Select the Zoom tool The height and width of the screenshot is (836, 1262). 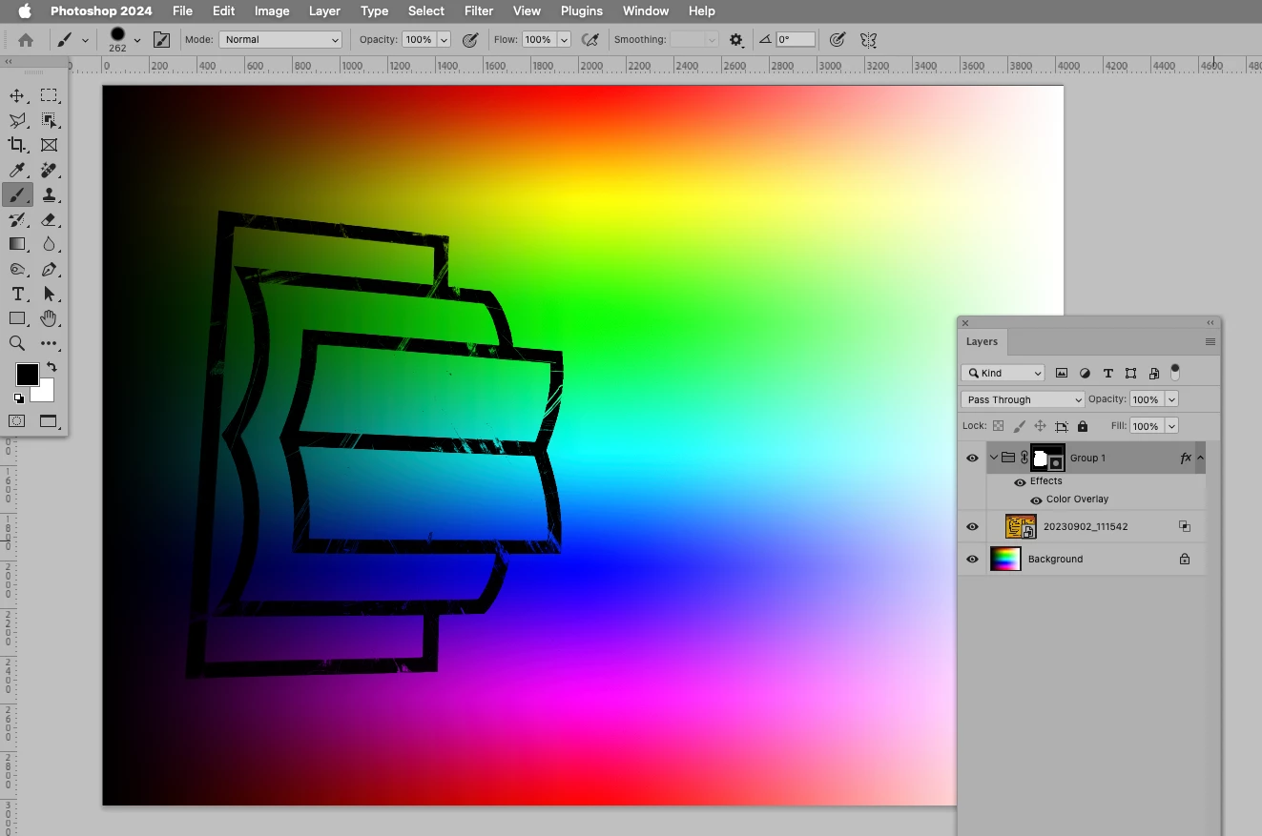coord(17,343)
